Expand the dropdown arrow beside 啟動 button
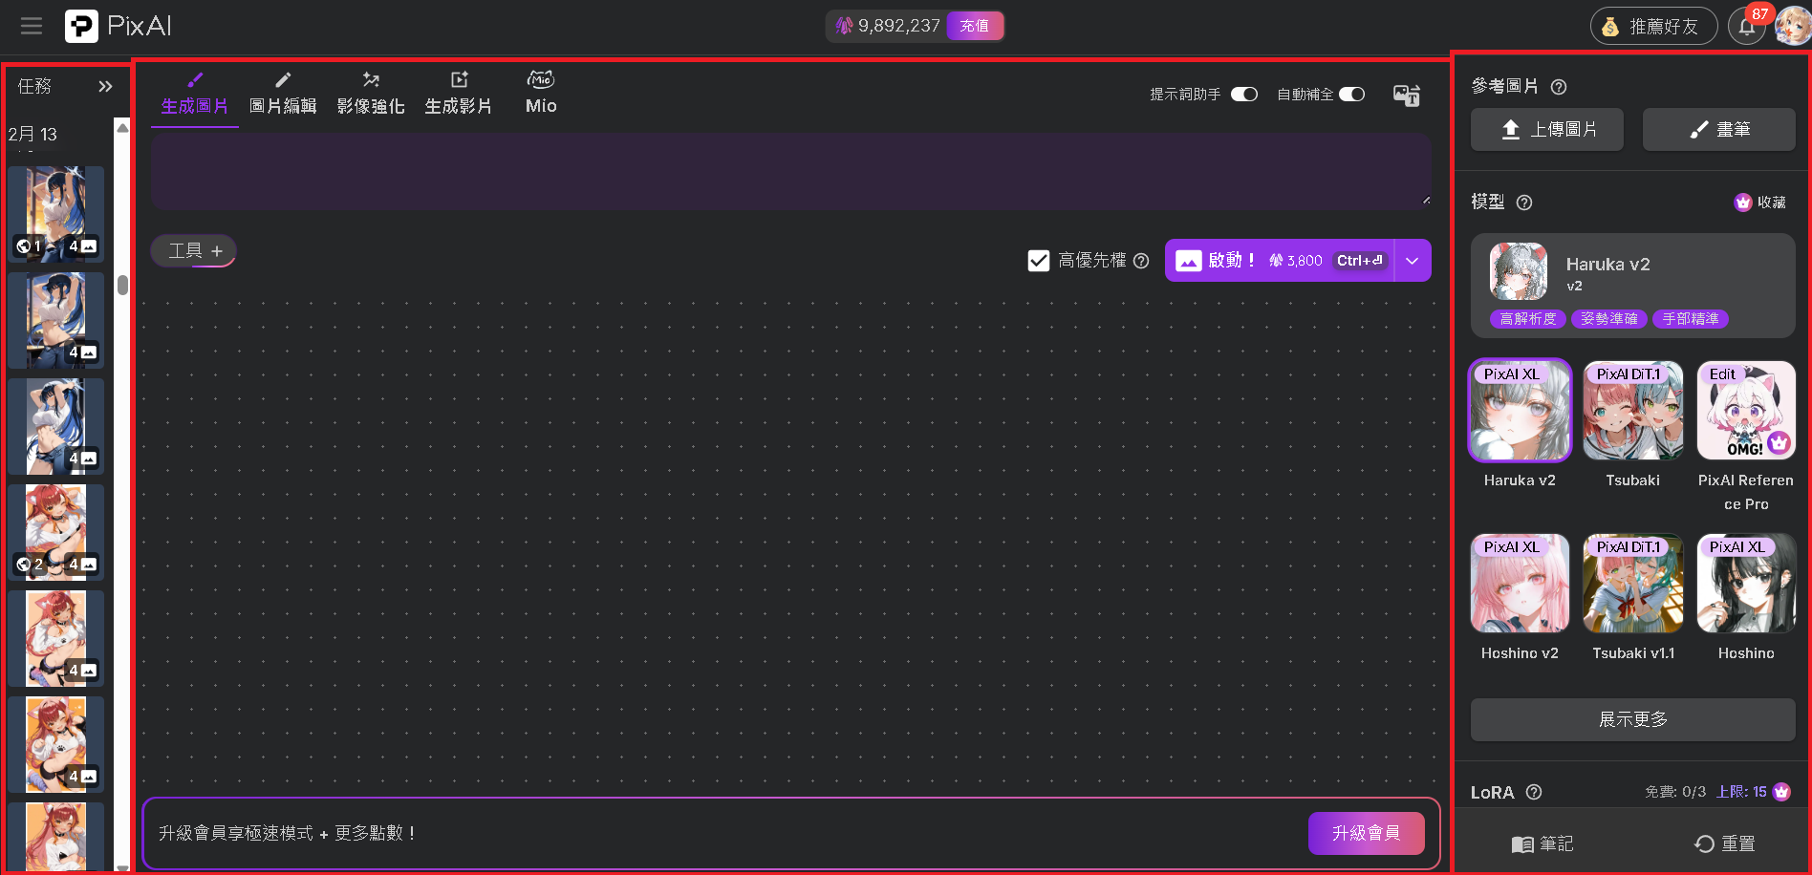The width and height of the screenshot is (1812, 875). pos(1412,261)
